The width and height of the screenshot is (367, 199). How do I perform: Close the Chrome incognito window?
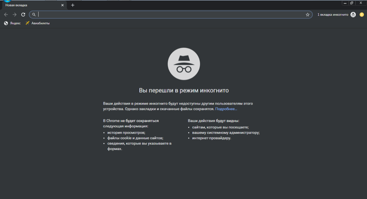click(361, 3)
